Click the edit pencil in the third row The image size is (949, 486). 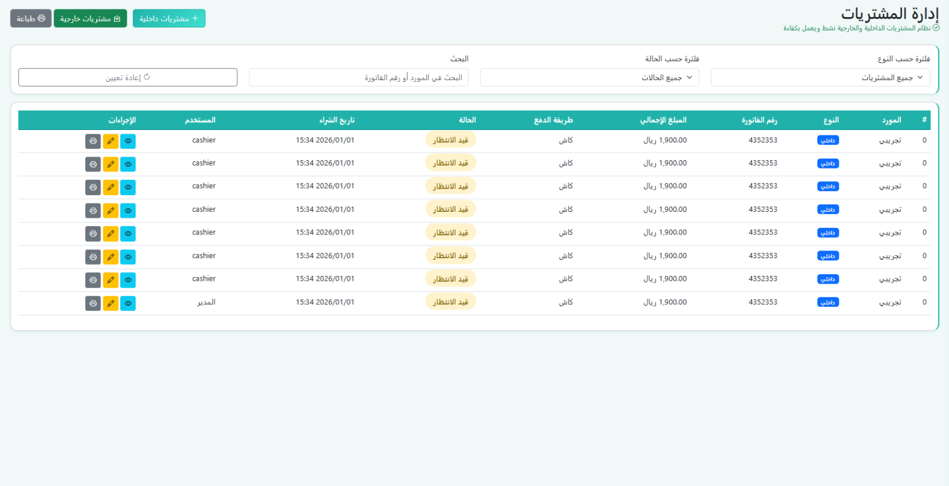coord(110,188)
